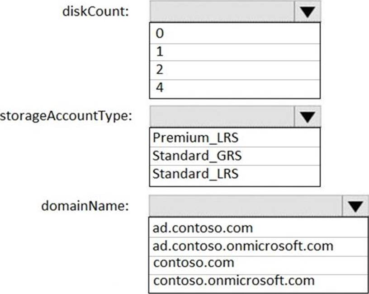369x294 pixels.
Task: Open the domainName dropdown arrow
Action: tap(355, 207)
